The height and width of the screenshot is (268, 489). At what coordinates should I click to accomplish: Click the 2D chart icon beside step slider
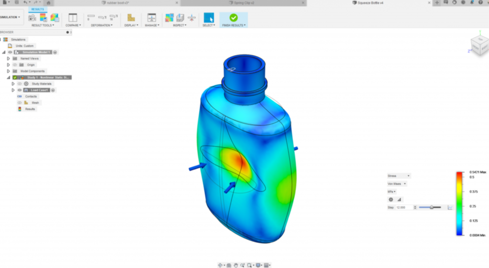[450, 207]
